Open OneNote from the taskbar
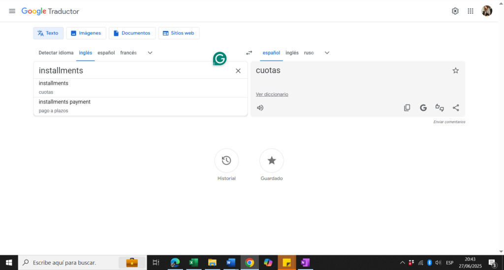Image resolution: width=504 pixels, height=270 pixels. [305, 263]
